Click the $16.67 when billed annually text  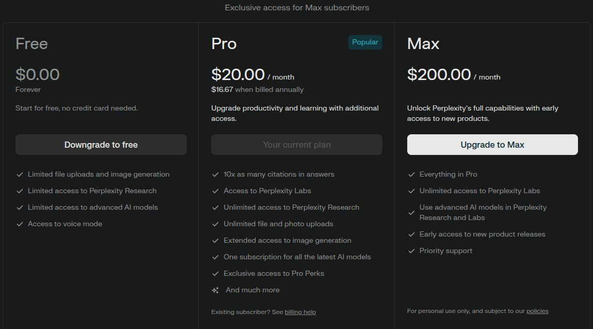[x=257, y=89]
